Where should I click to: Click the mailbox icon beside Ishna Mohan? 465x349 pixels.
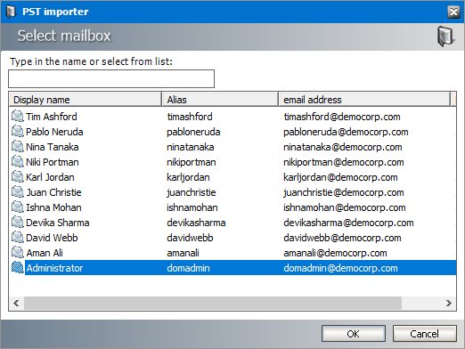(18, 207)
